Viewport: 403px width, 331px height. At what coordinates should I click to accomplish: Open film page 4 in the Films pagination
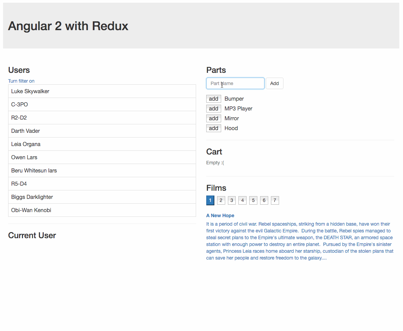tap(242, 200)
